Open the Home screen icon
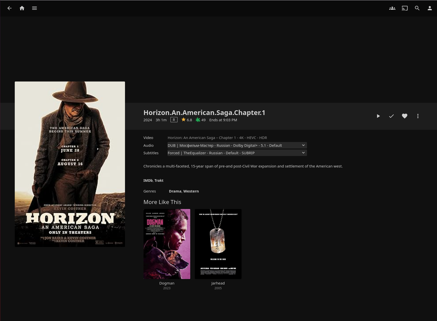 tap(22, 8)
